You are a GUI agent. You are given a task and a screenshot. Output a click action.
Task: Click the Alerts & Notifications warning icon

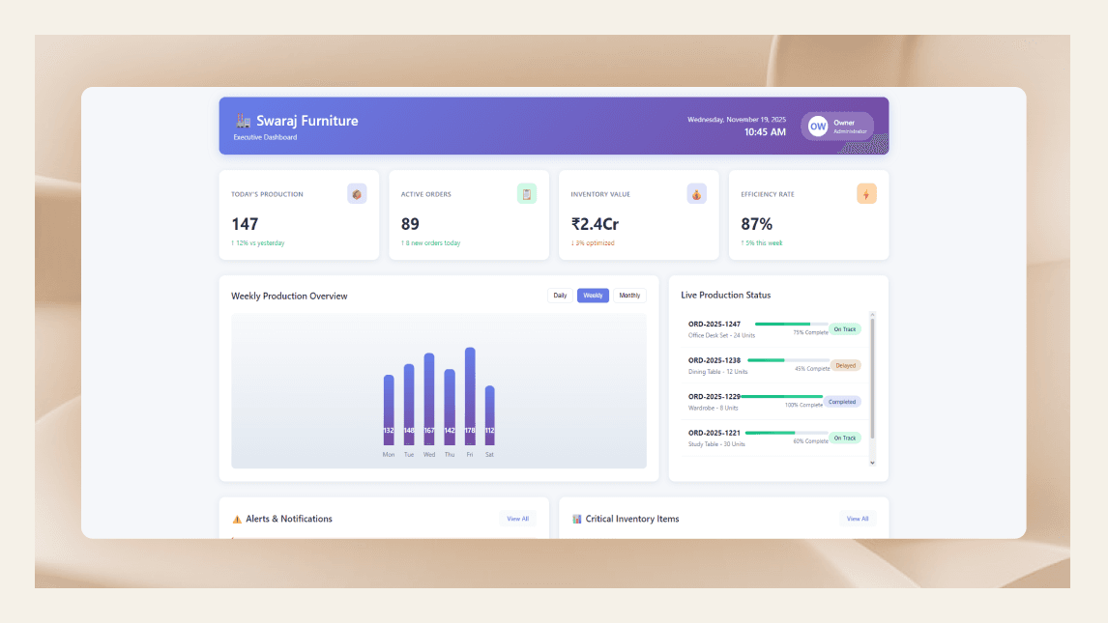coord(237,520)
